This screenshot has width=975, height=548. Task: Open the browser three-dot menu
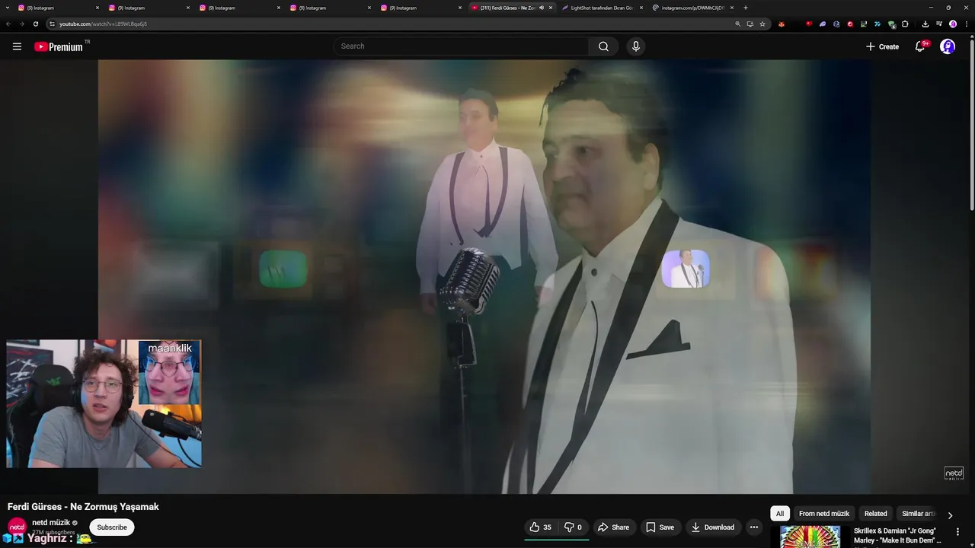pyautogui.click(x=967, y=24)
